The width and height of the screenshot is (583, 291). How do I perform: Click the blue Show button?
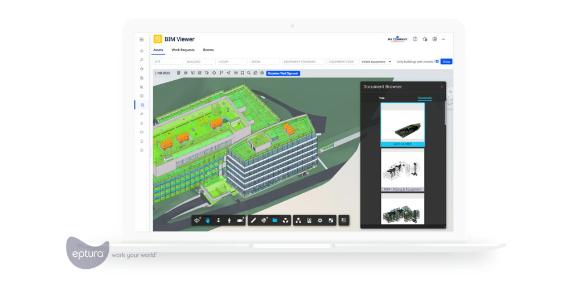pyautogui.click(x=446, y=61)
